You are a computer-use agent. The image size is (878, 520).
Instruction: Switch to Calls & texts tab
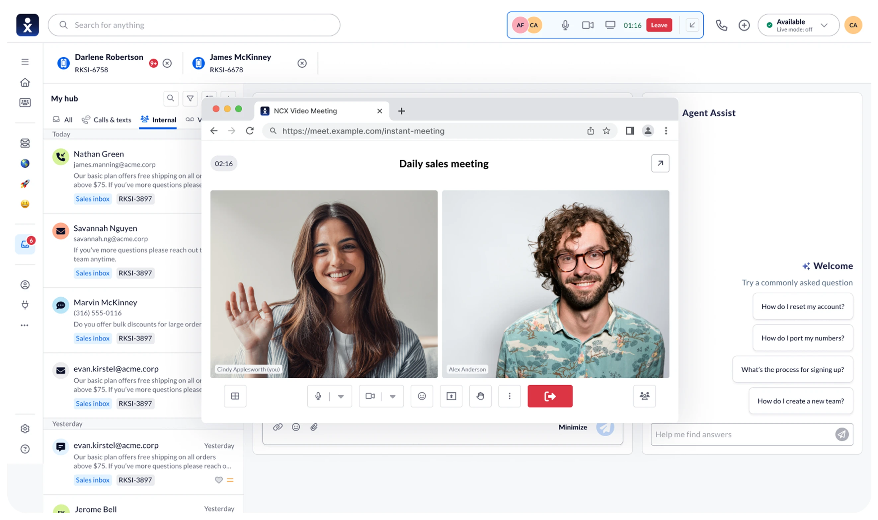(107, 120)
